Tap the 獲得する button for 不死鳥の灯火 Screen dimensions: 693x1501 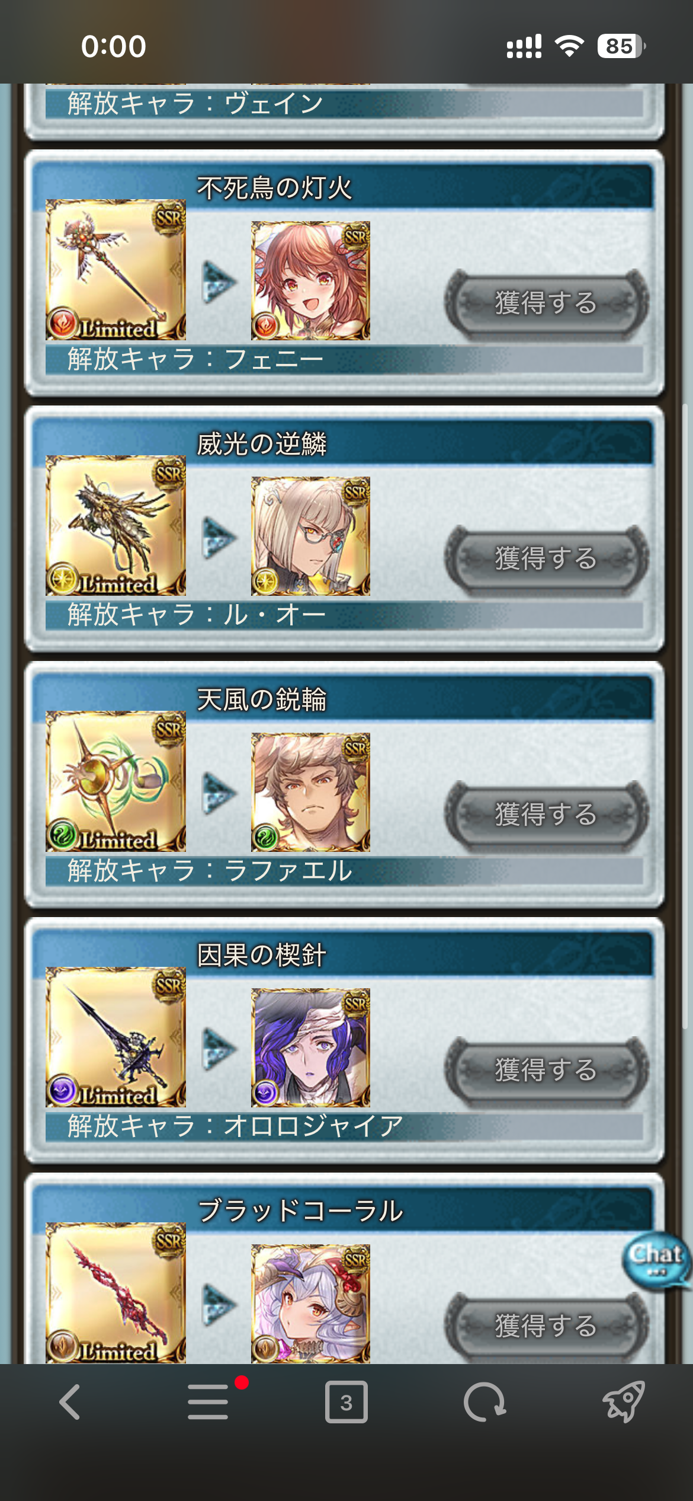pyautogui.click(x=546, y=304)
